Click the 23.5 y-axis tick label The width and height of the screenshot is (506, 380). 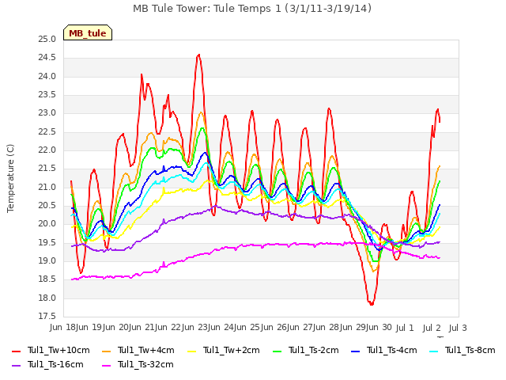tap(47, 95)
